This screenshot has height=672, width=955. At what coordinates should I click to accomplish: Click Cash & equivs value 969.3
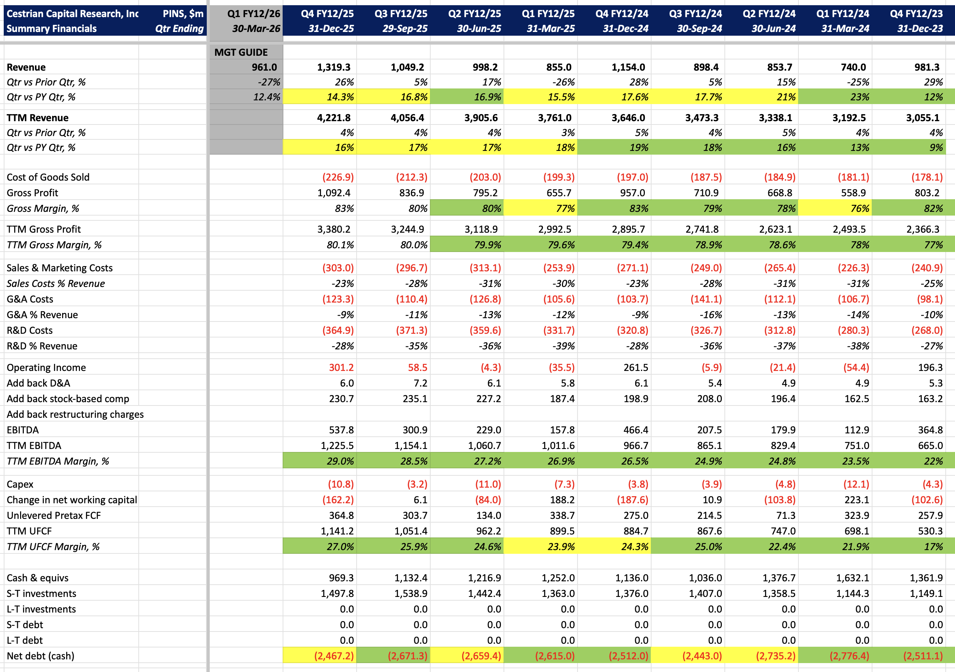coord(341,578)
